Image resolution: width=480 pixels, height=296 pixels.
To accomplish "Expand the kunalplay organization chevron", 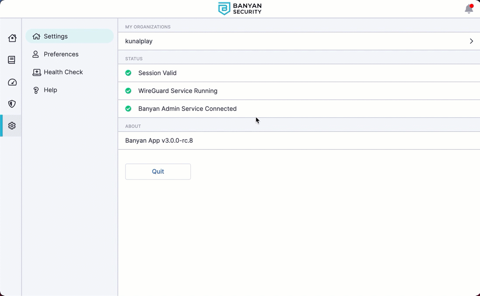I will click(x=471, y=41).
